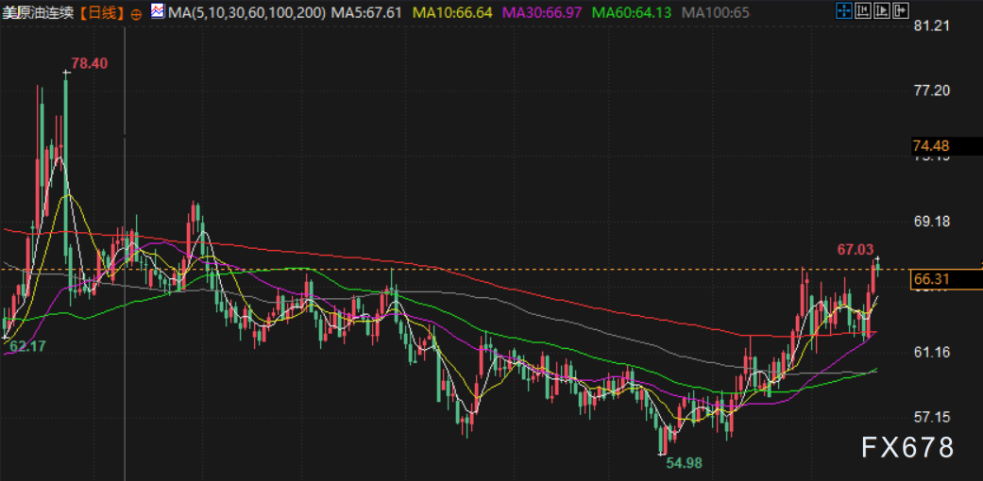Toggle the blue crosshair cursor icon

845,12
